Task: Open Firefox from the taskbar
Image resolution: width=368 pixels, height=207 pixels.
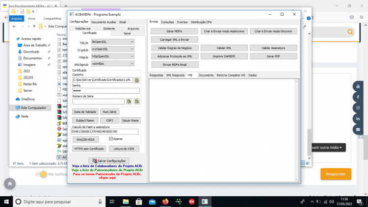Action: click(x=165, y=202)
